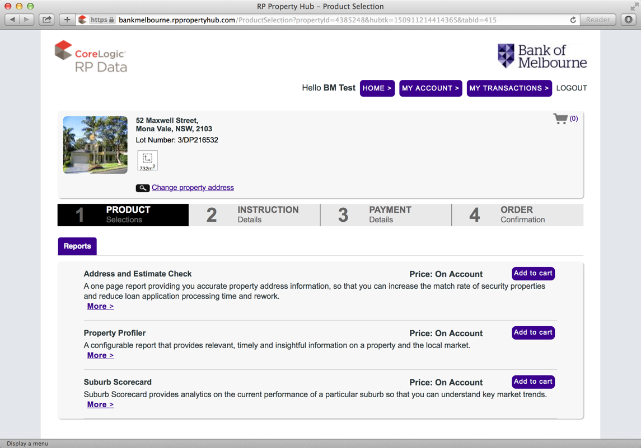Open the downloads icon in toolbar

(x=629, y=20)
